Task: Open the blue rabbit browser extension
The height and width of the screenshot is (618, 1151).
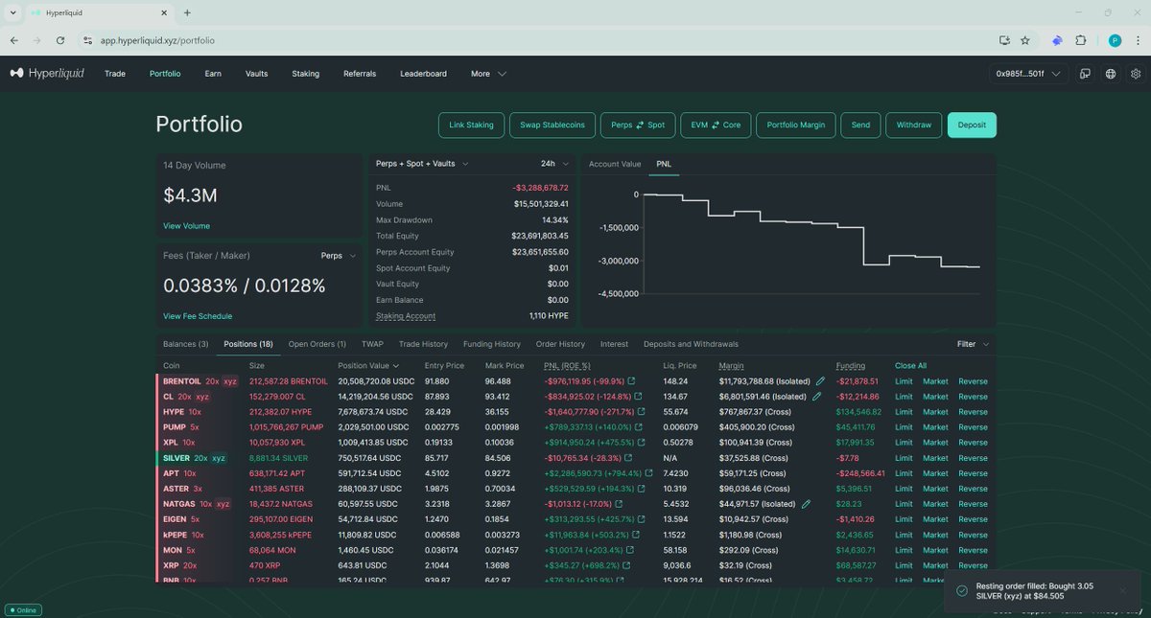Action: pos(1057,40)
